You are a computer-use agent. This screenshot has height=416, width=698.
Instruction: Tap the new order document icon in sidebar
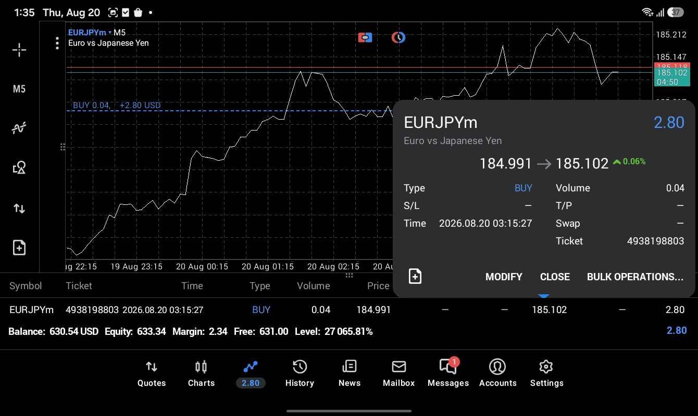[x=19, y=248]
